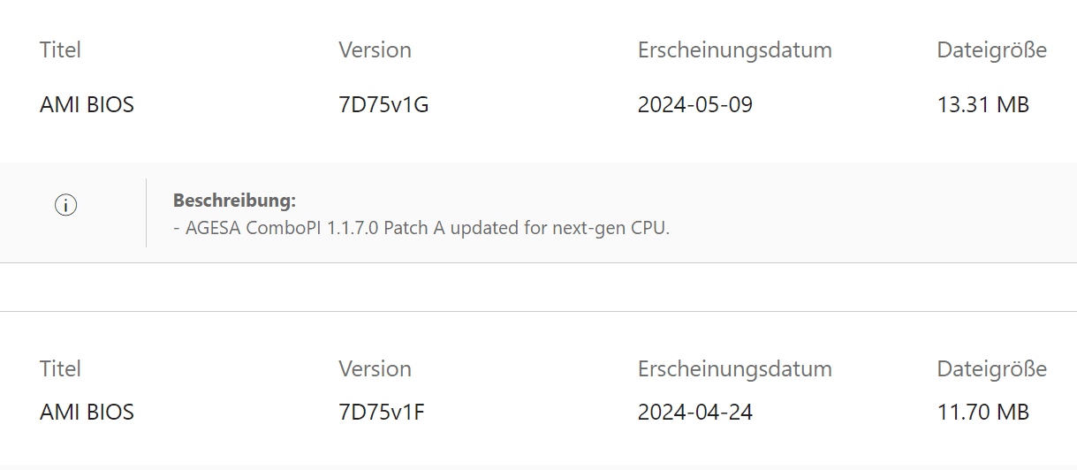The height and width of the screenshot is (470, 1077).
Task: Select version text 7D75v1G
Action: pos(383,105)
